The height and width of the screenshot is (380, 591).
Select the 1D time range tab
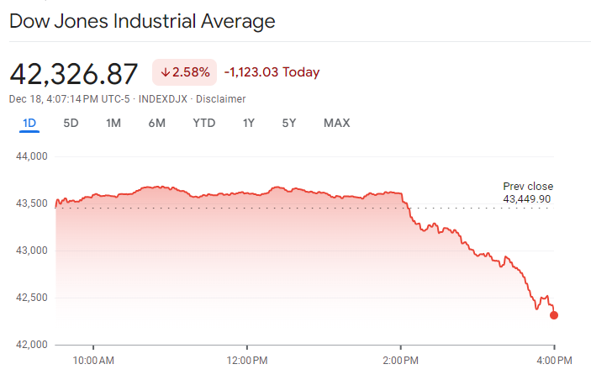pos(29,124)
